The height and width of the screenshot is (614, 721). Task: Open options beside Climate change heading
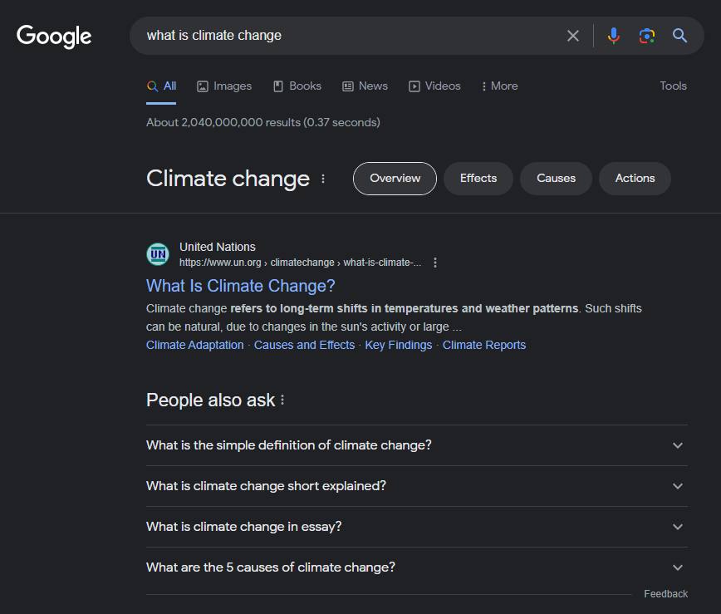(323, 179)
